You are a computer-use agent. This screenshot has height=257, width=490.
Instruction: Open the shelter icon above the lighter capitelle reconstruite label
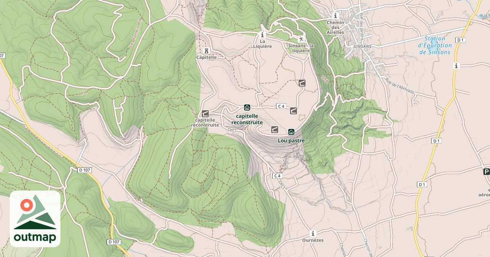pyautogui.click(x=205, y=113)
